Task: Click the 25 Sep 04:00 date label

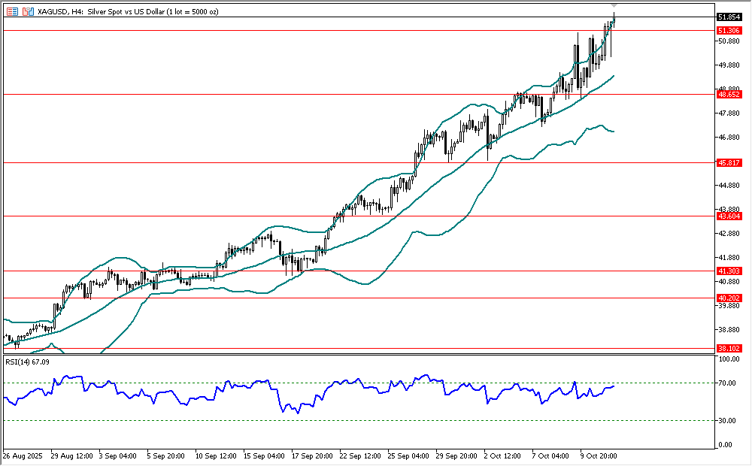Action: click(x=408, y=455)
